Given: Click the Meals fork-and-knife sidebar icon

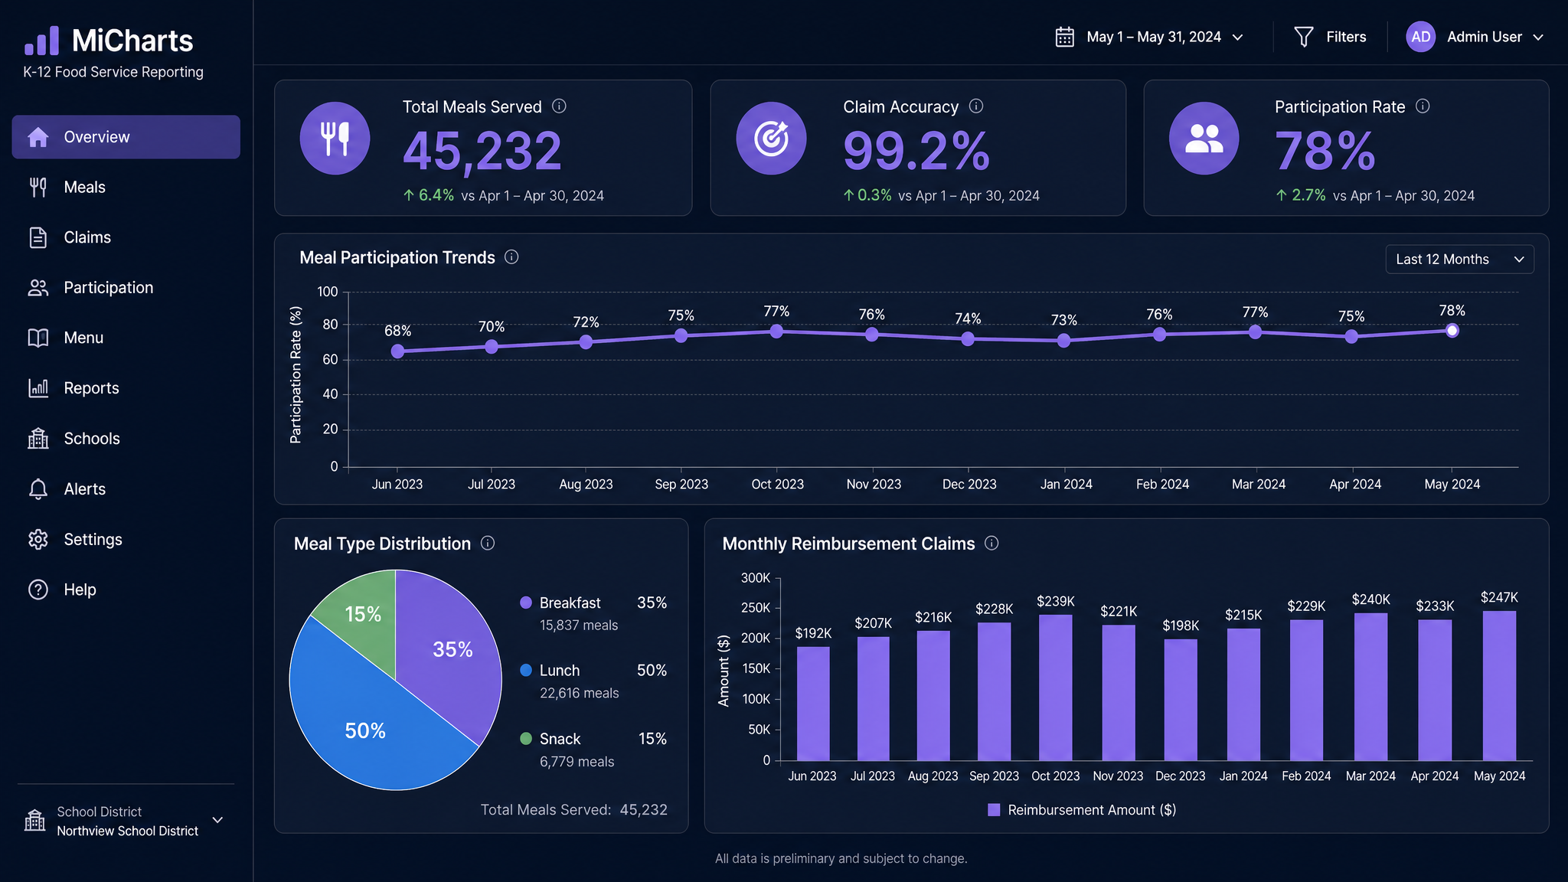Looking at the screenshot, I should click(38, 187).
